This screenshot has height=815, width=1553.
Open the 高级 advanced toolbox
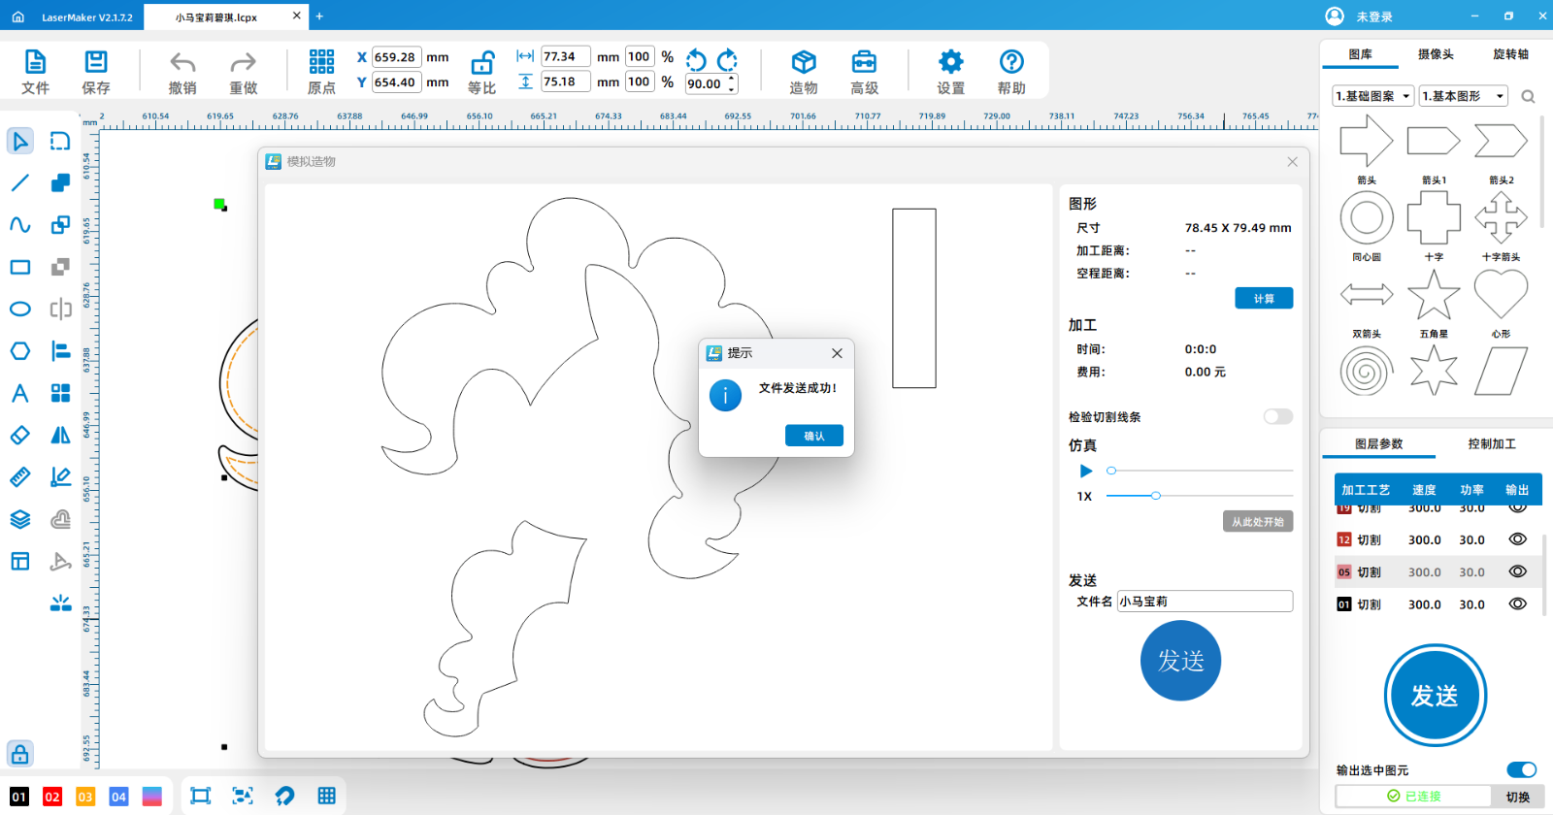[x=864, y=64]
